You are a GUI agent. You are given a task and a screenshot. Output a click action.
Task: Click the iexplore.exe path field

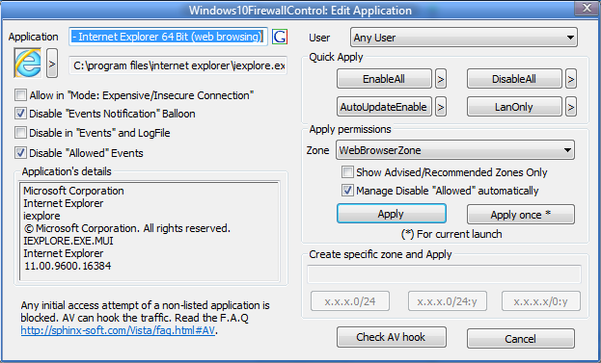[x=178, y=65]
